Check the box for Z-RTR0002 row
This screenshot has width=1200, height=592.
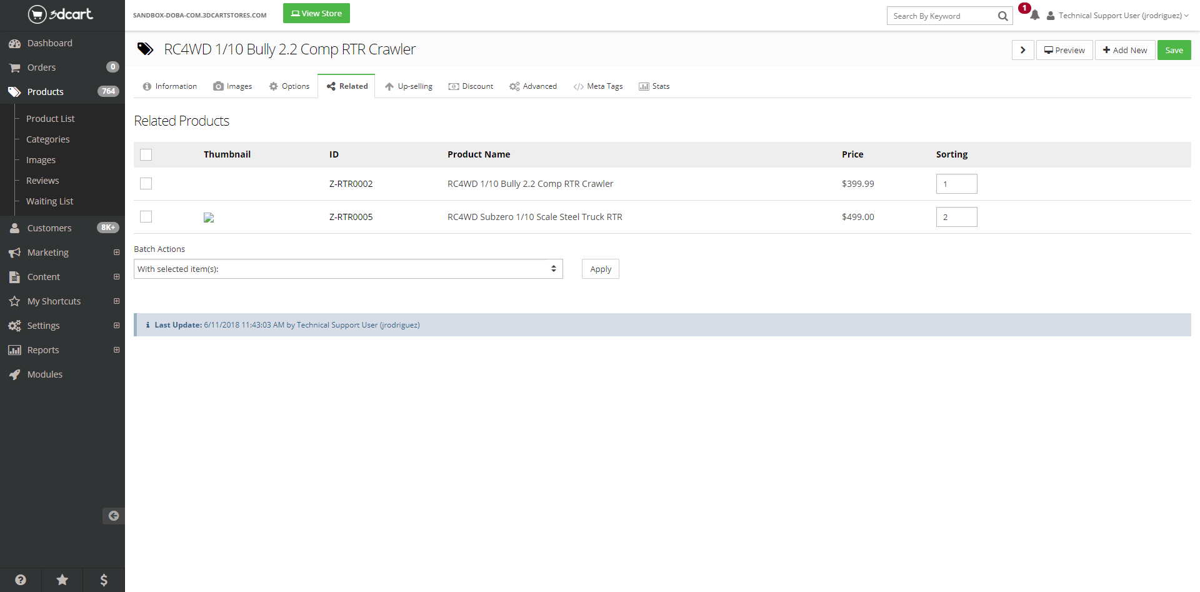[146, 184]
